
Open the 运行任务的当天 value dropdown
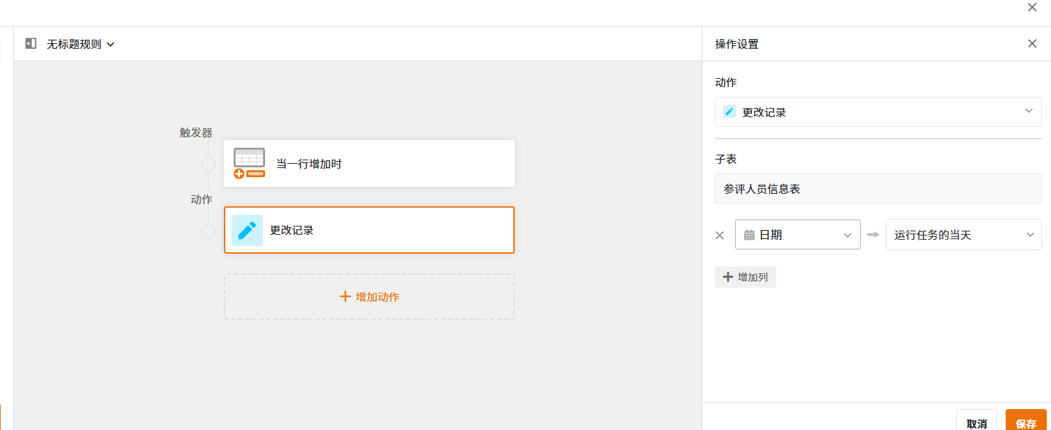click(x=963, y=235)
